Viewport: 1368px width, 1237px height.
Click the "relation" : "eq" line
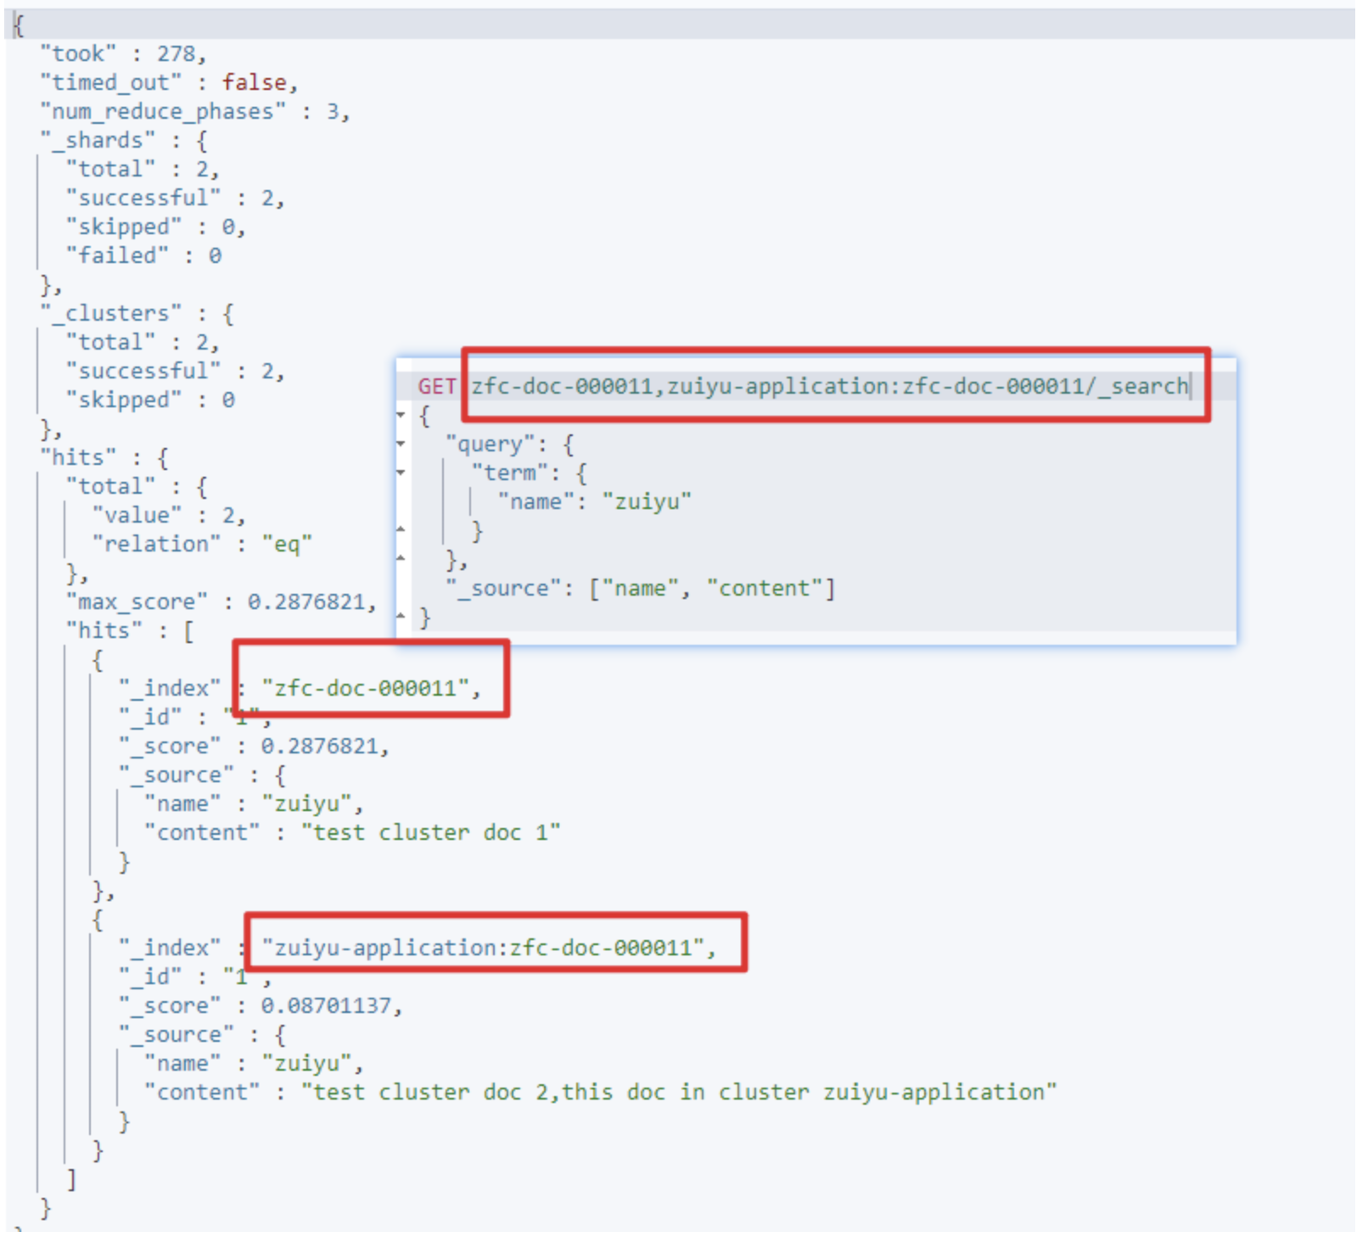click(202, 545)
